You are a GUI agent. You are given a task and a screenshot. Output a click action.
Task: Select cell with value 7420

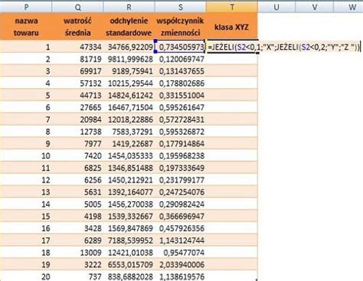(x=77, y=155)
